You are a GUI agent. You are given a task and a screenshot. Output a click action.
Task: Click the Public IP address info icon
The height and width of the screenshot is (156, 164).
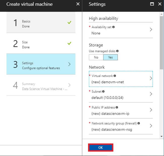[117, 107]
